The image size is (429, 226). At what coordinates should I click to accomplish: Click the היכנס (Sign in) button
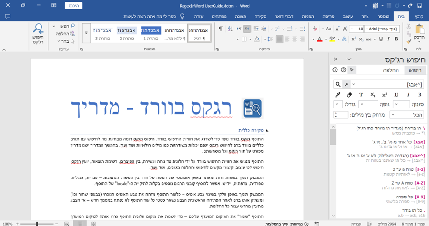(x=73, y=5)
